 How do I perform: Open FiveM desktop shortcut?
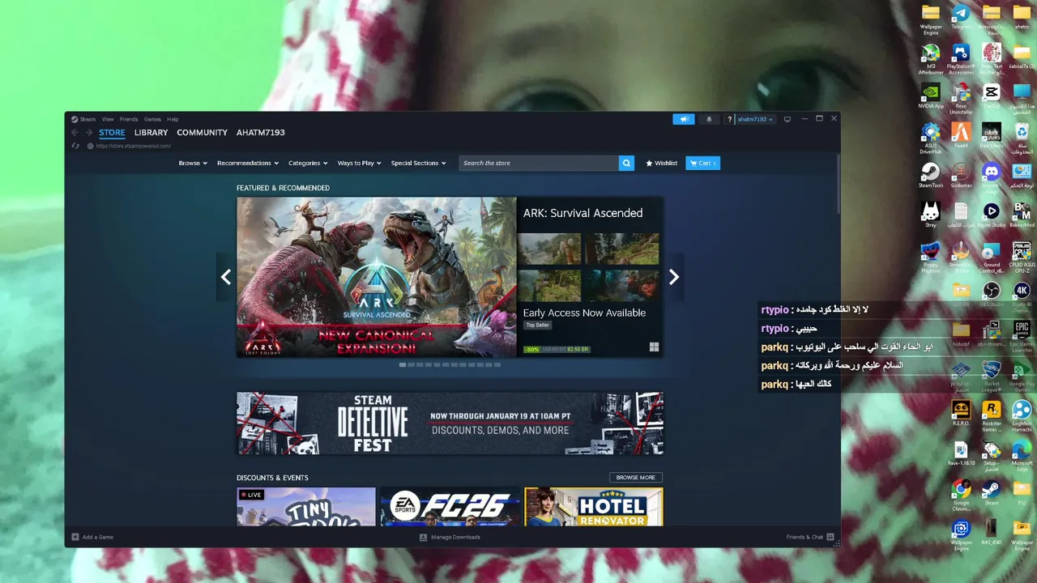click(961, 134)
